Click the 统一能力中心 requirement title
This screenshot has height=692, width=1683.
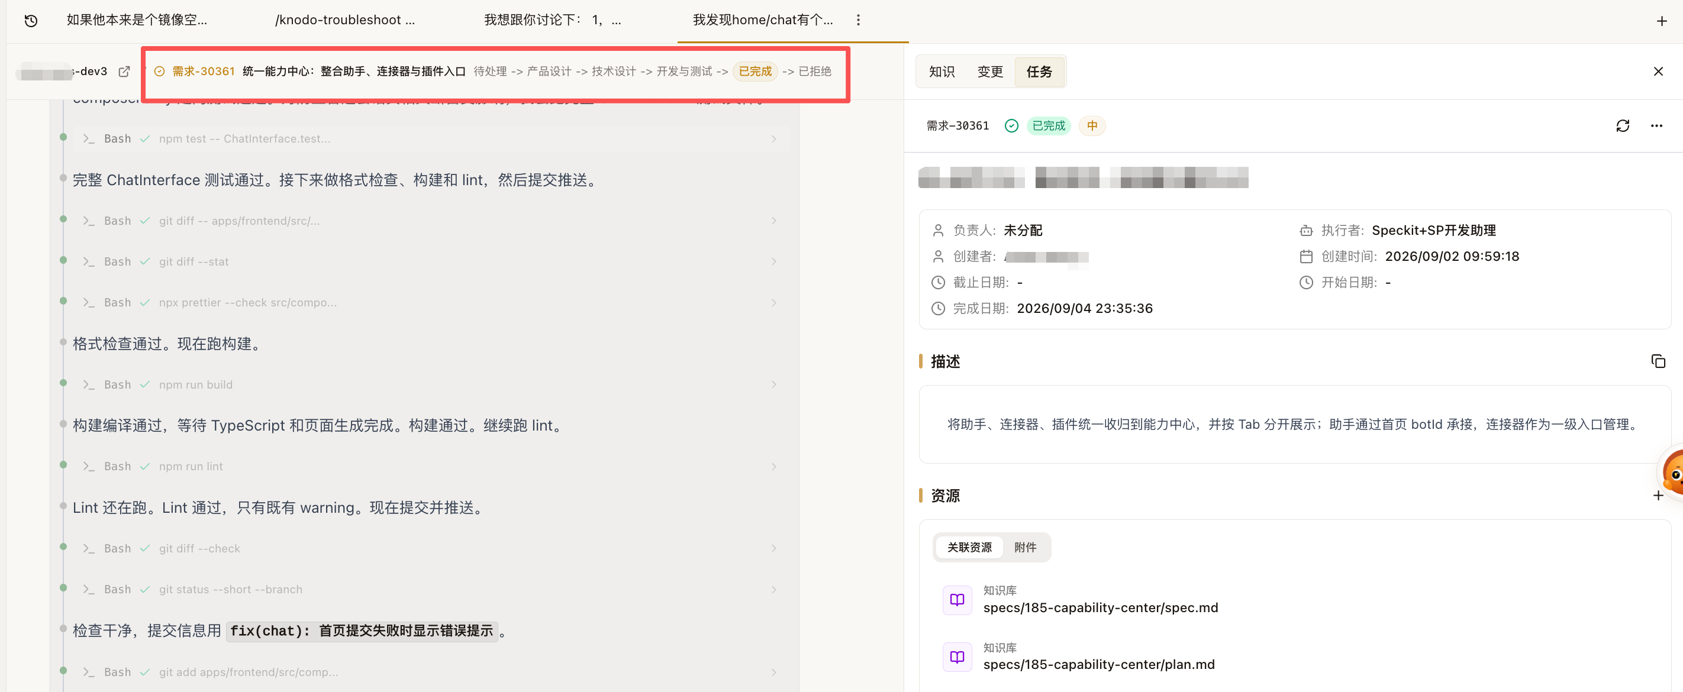353,71
